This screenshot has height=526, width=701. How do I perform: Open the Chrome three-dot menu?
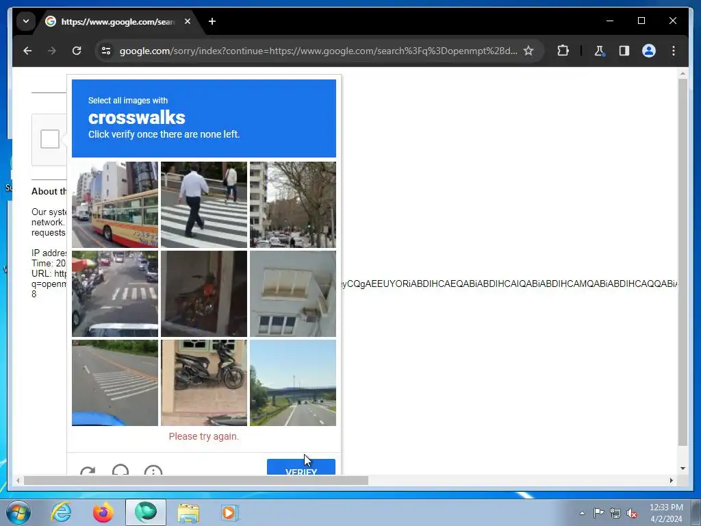pyautogui.click(x=674, y=51)
